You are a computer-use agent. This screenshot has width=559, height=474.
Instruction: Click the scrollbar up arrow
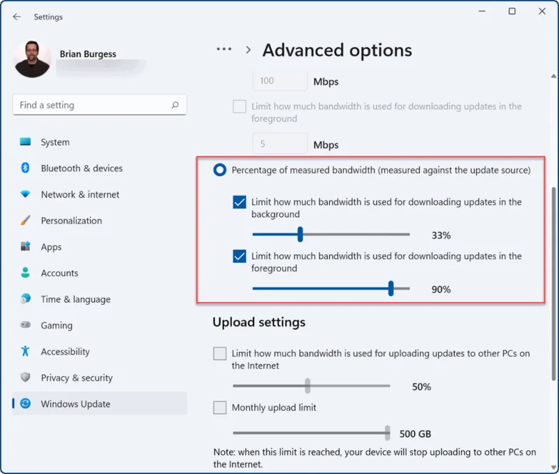[x=553, y=76]
